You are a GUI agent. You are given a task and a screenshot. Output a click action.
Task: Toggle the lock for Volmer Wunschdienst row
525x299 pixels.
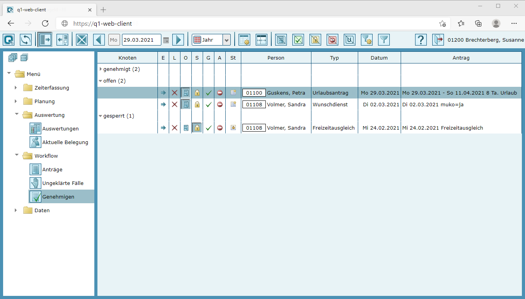pyautogui.click(x=197, y=104)
